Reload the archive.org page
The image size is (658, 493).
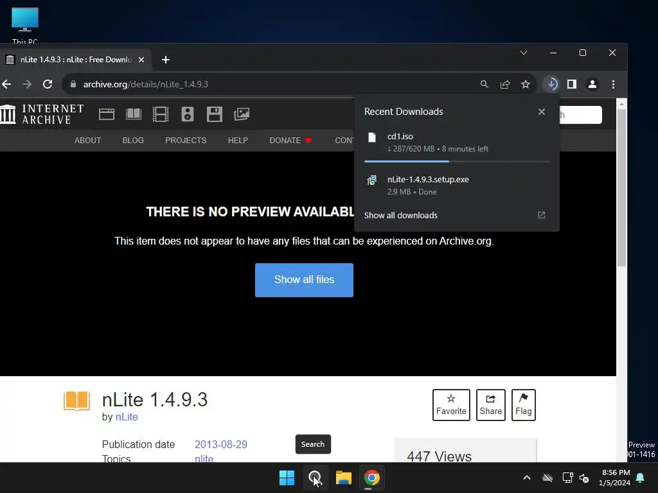pos(48,84)
